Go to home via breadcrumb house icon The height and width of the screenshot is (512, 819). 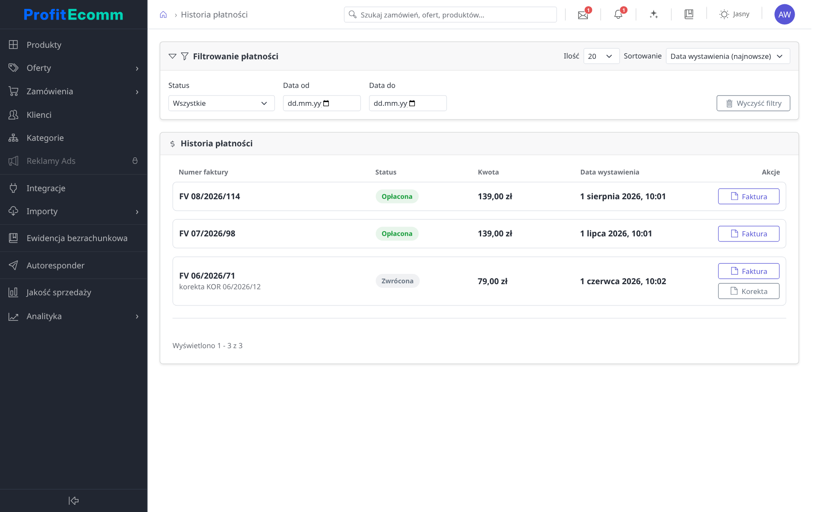[x=163, y=15]
